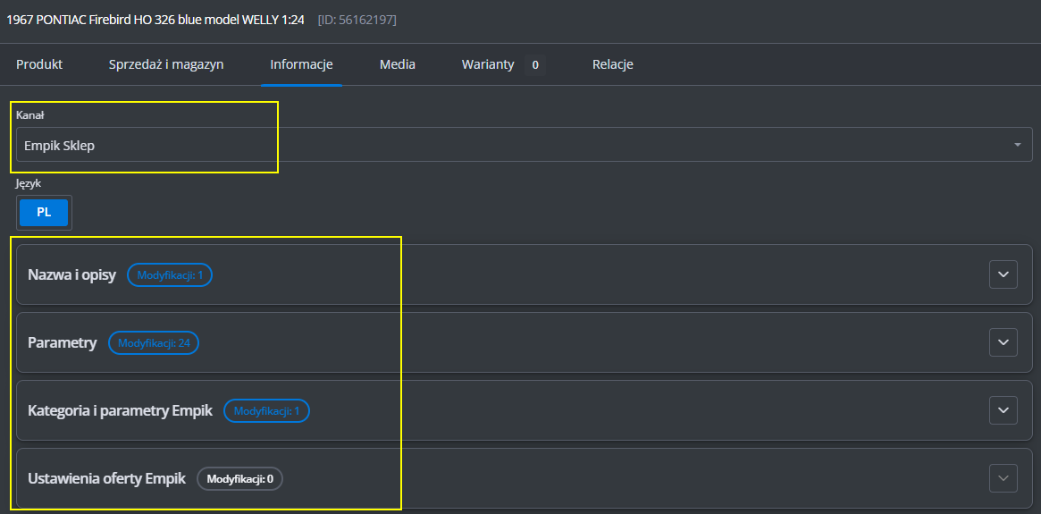Open the Sprzedaż i magazyn tab

pos(166,64)
